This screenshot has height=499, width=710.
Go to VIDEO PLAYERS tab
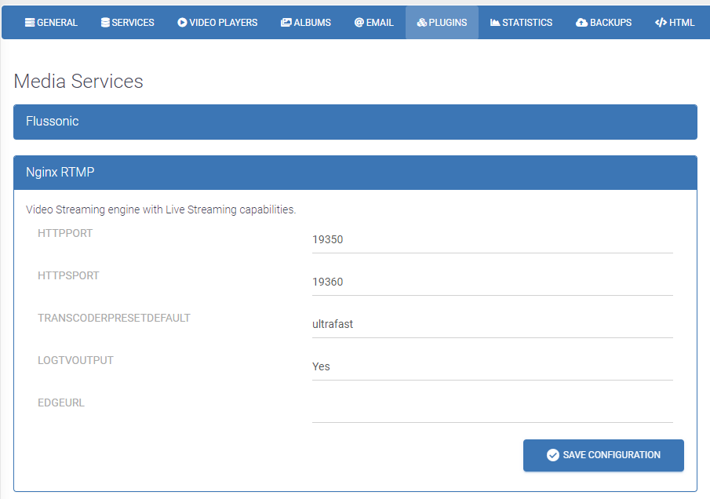click(217, 23)
